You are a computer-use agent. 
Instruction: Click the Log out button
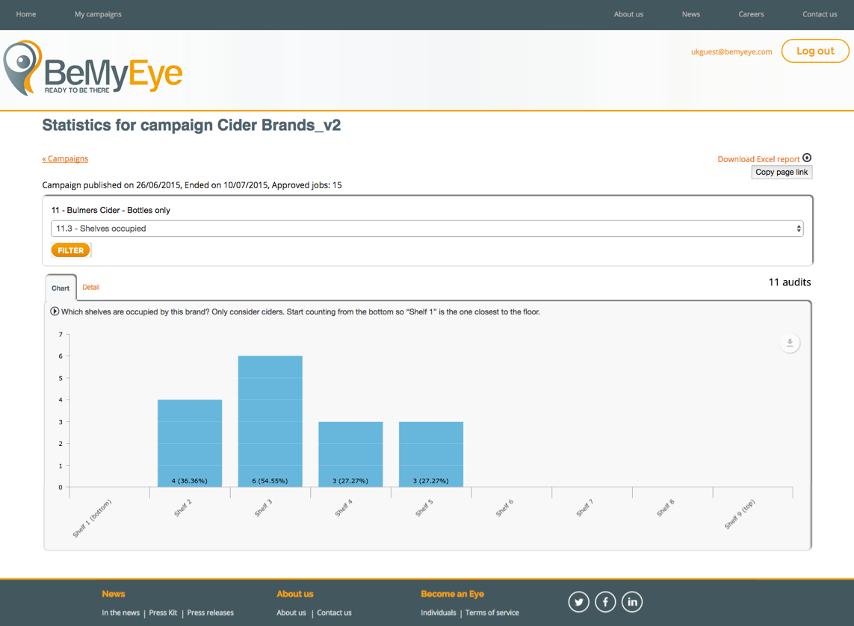coord(815,51)
